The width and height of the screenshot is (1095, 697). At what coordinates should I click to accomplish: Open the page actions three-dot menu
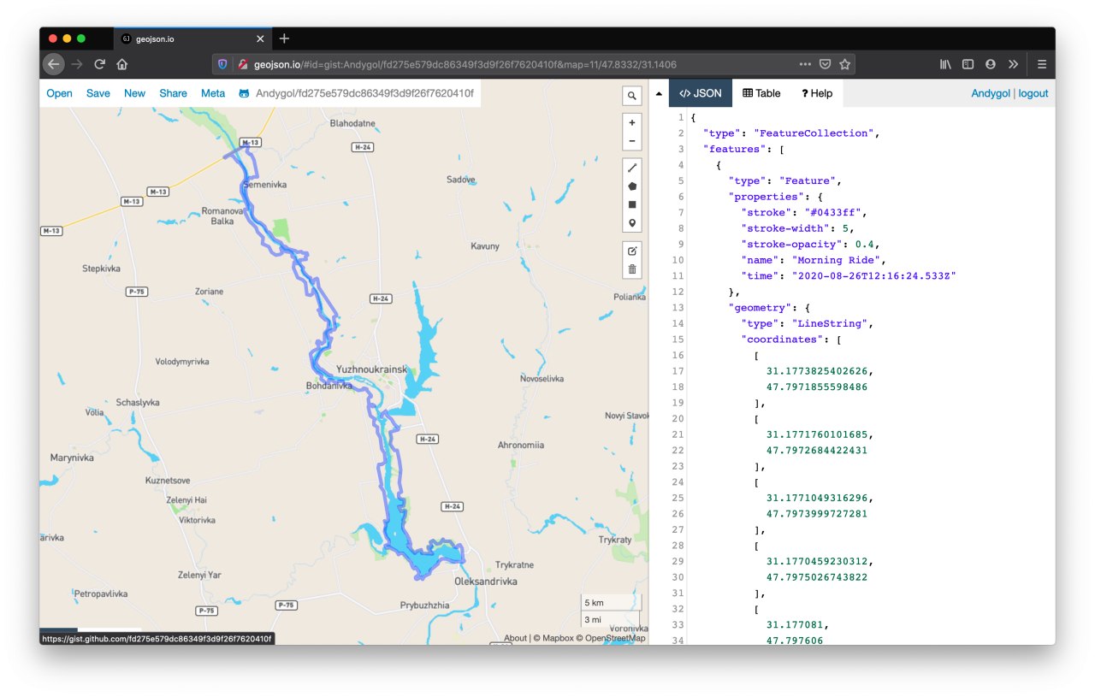(805, 64)
